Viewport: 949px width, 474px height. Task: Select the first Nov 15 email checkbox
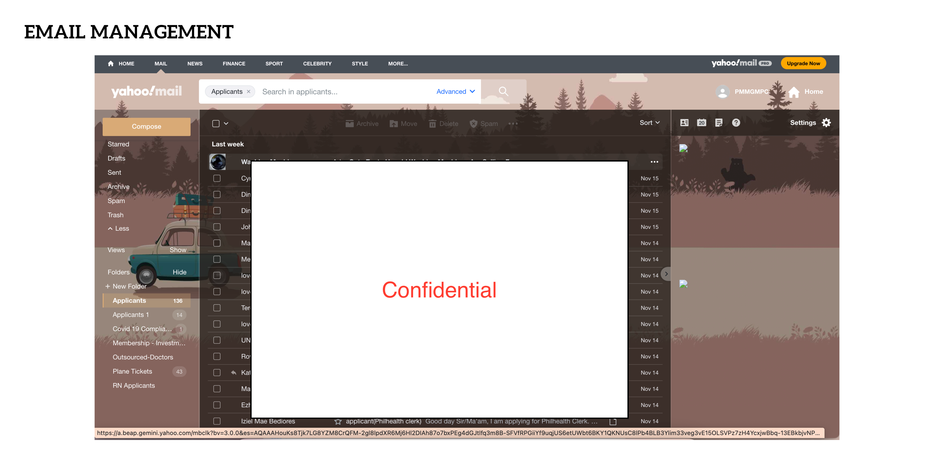[x=217, y=179]
